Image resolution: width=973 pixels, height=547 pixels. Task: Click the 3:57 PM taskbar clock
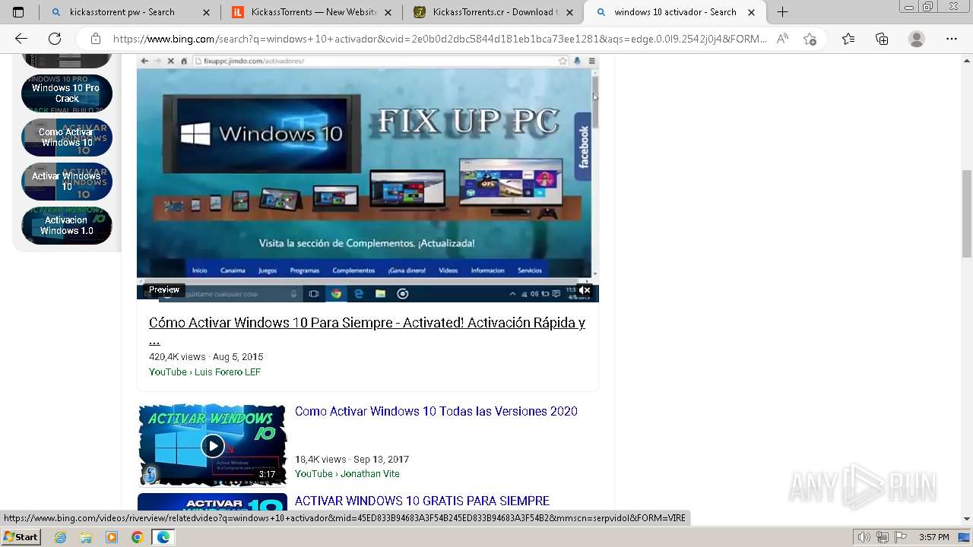pyautogui.click(x=933, y=537)
